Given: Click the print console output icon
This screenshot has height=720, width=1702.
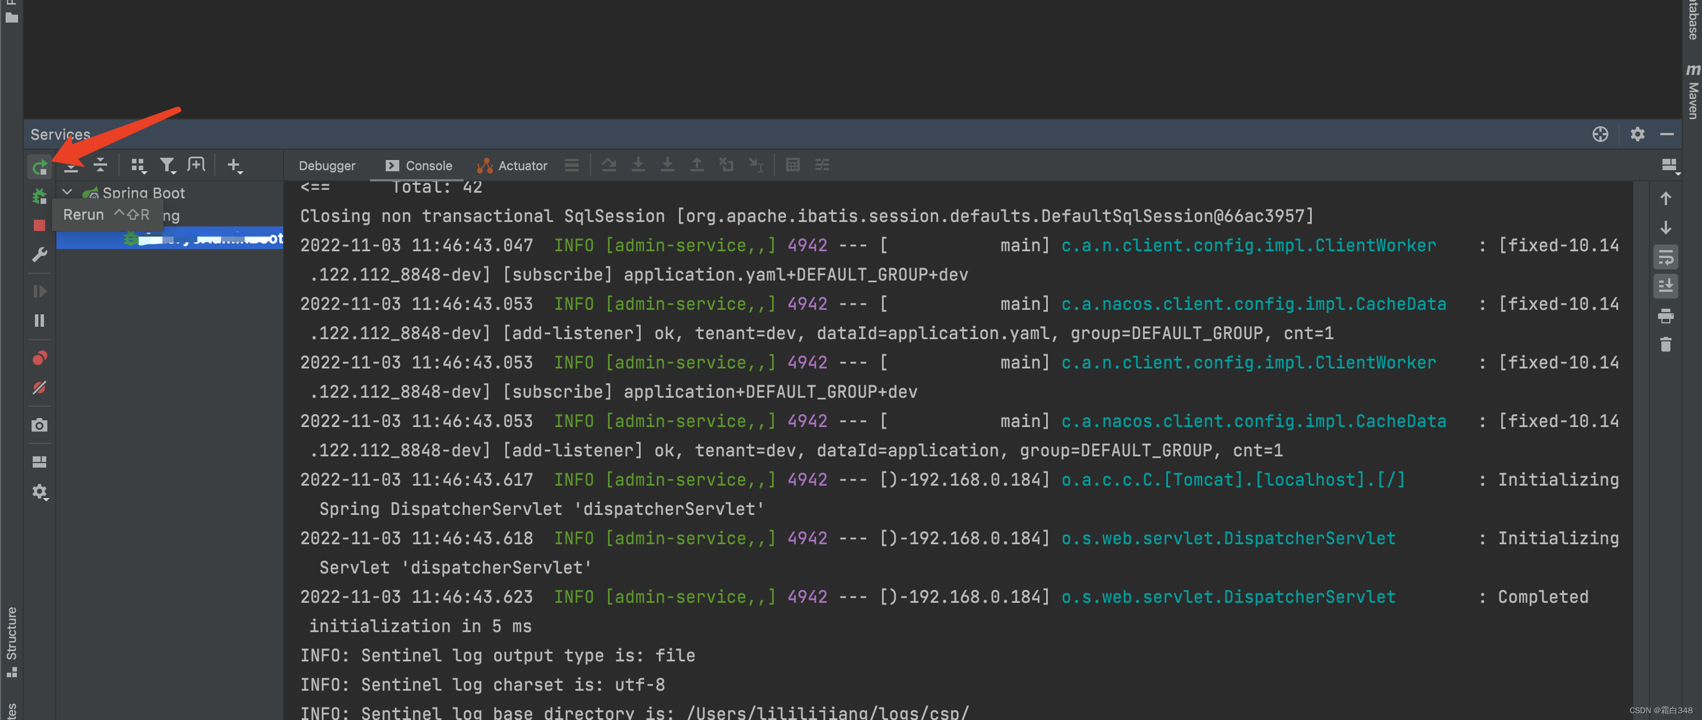Looking at the screenshot, I should pyautogui.click(x=1666, y=315).
